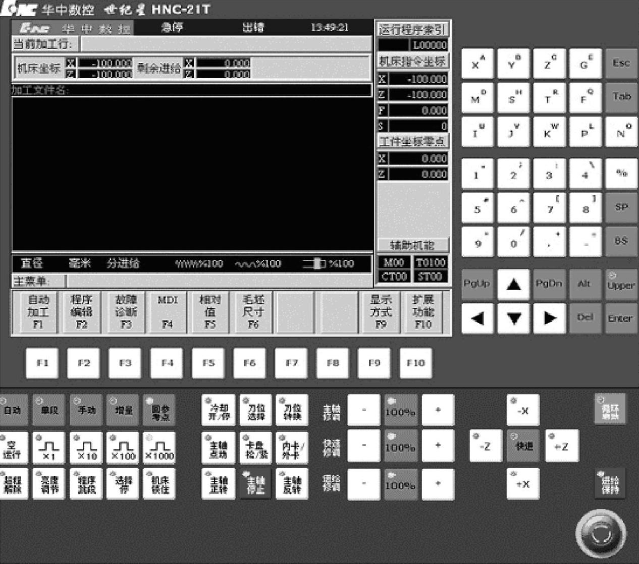Open 故障诊断 F3 softkey menu
Image resolution: width=639 pixels, height=564 pixels.
[x=126, y=312]
